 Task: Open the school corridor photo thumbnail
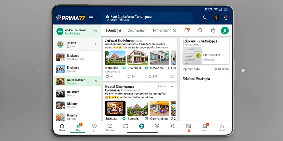click(x=159, y=58)
